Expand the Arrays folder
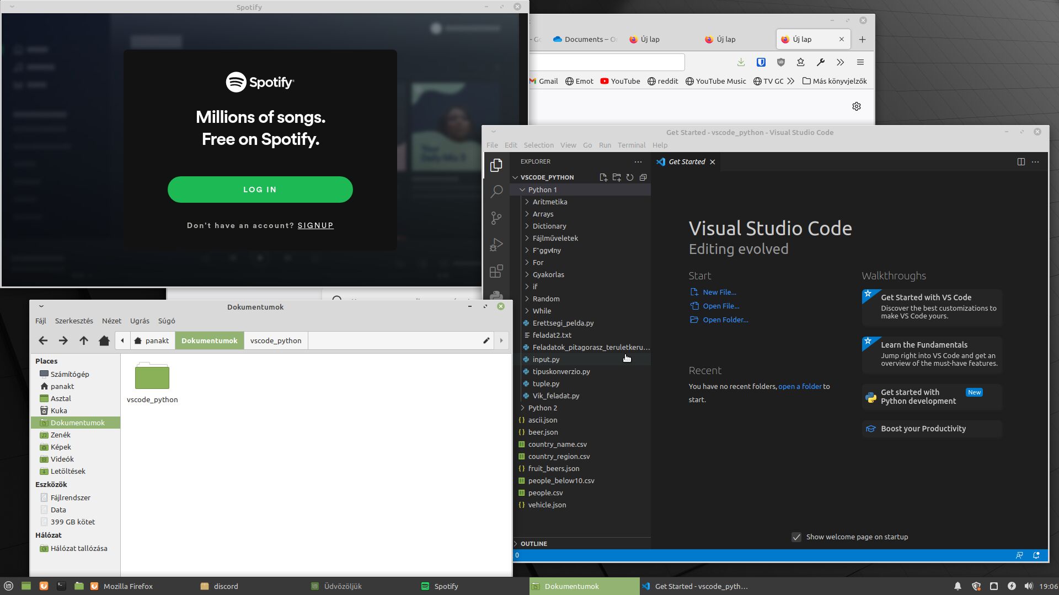The width and height of the screenshot is (1059, 595). tap(527, 214)
